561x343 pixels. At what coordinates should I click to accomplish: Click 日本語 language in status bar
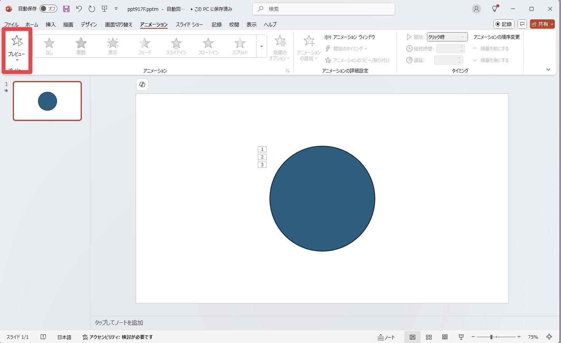64,337
